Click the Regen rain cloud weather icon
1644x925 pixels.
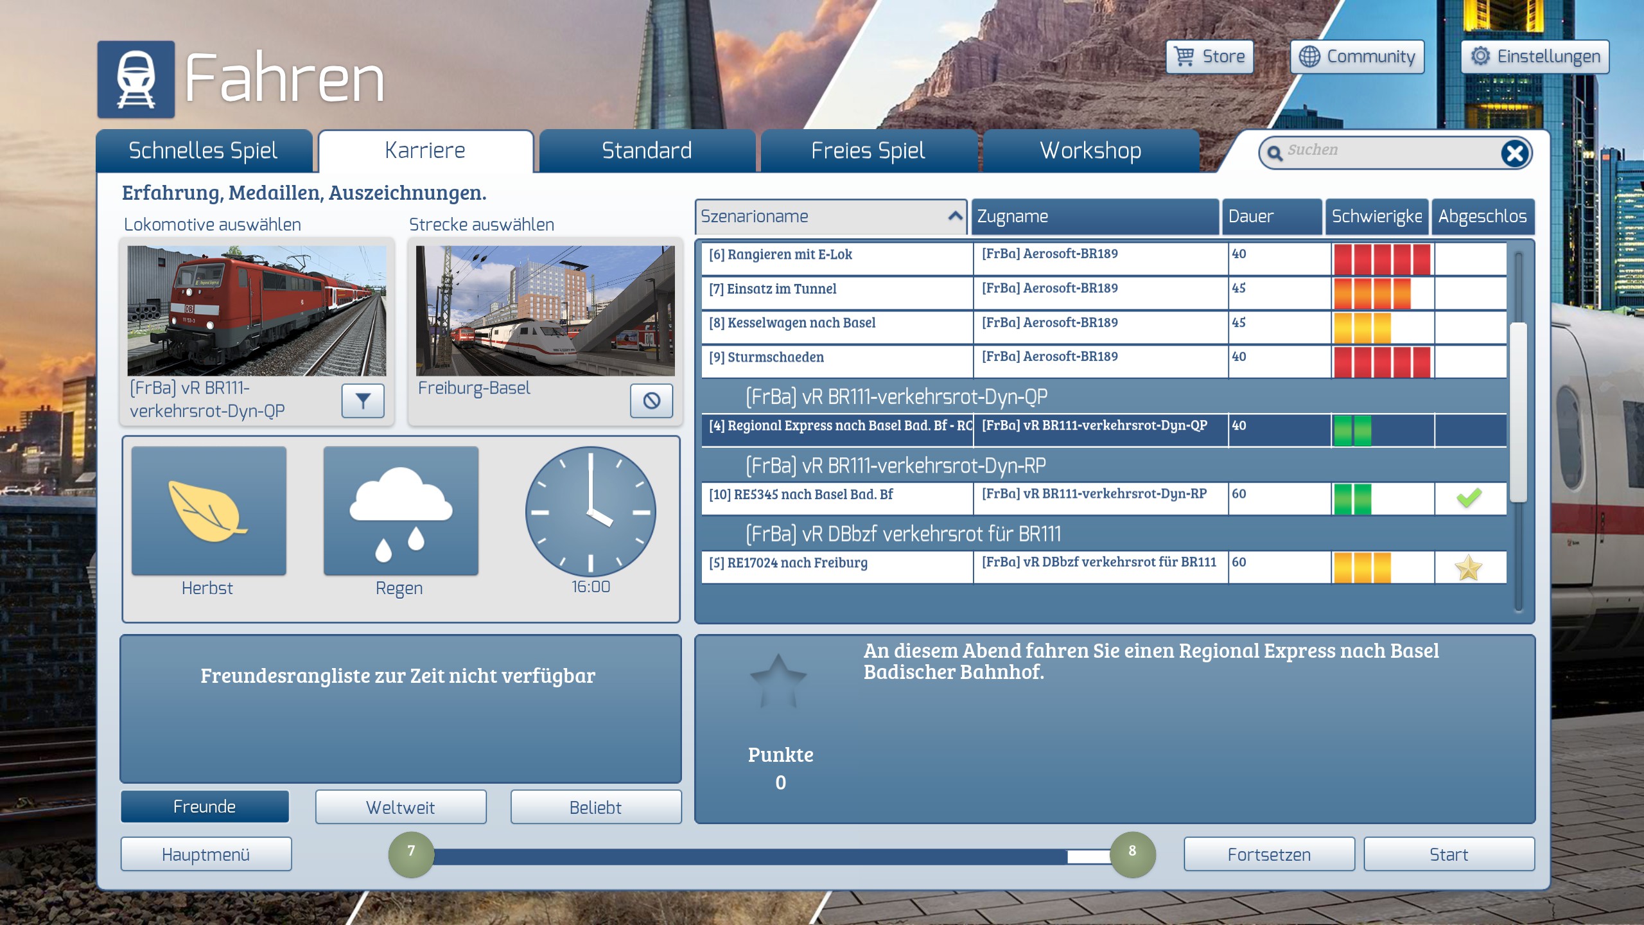tap(401, 511)
